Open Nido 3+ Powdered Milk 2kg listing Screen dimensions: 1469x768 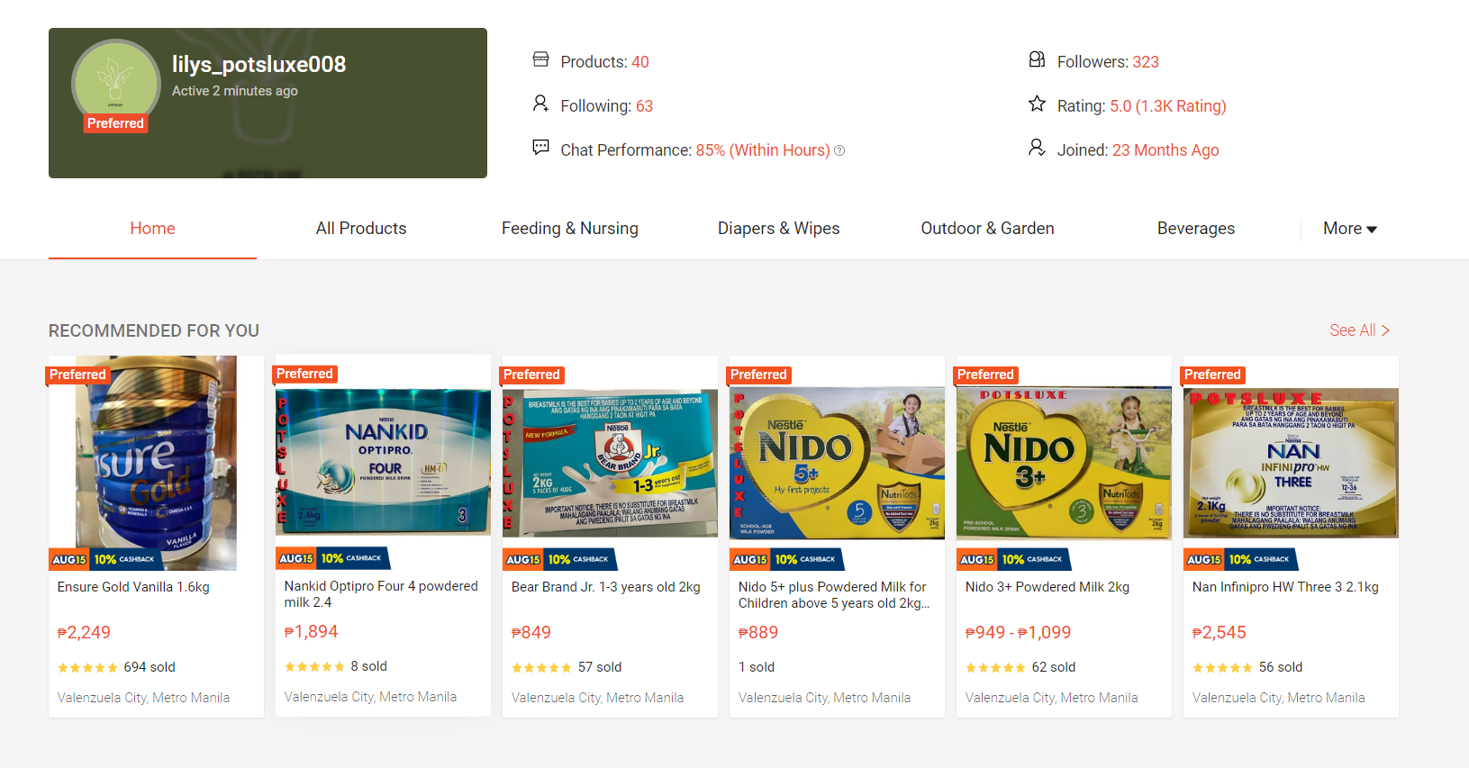[1047, 587]
